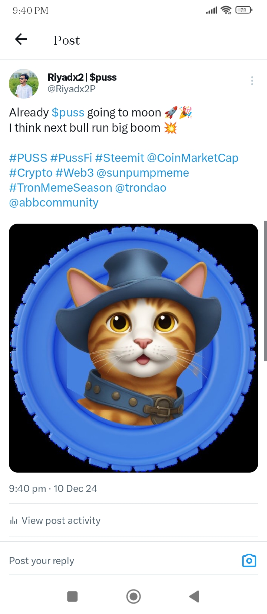Open the @sunpumpmeme mention
The height and width of the screenshot is (614, 267).
pyautogui.click(x=143, y=173)
